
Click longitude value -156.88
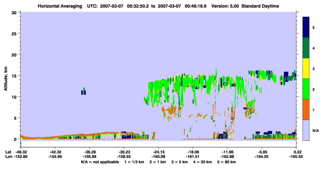(89, 156)
